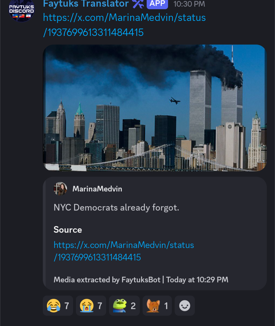Tap the 'NYC Democrats already forgot.' embed text

coord(116,208)
